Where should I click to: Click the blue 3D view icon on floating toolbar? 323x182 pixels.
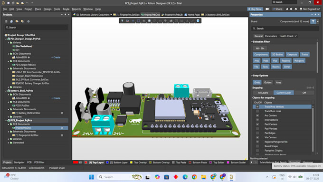click(198, 21)
